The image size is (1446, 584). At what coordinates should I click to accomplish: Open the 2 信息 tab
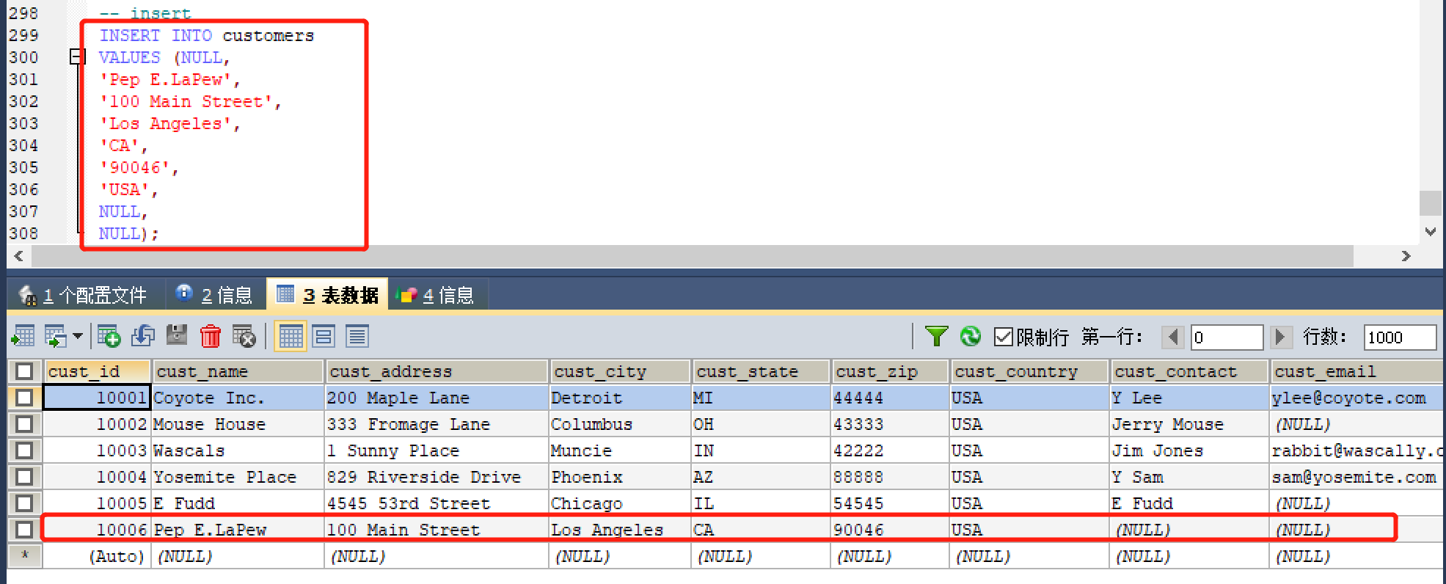point(215,295)
